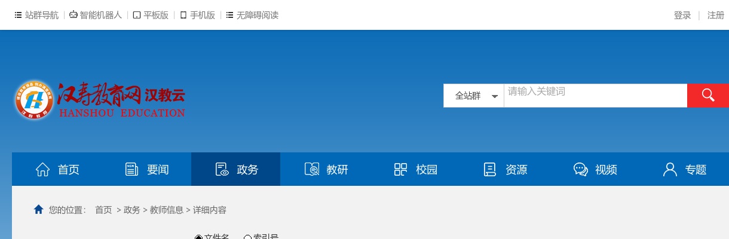The height and width of the screenshot is (239, 729).
Task: Open 无障碍阅读 accessibility reading mode
Action: (252, 16)
